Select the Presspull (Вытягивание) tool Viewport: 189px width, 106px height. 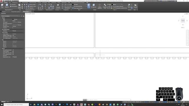[13, 6]
